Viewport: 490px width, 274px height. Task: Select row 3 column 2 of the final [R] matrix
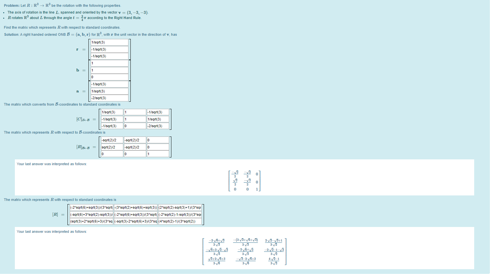pyautogui.click(x=136, y=221)
